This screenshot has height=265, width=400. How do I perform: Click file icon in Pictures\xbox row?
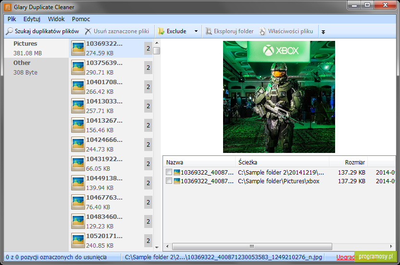(177, 181)
